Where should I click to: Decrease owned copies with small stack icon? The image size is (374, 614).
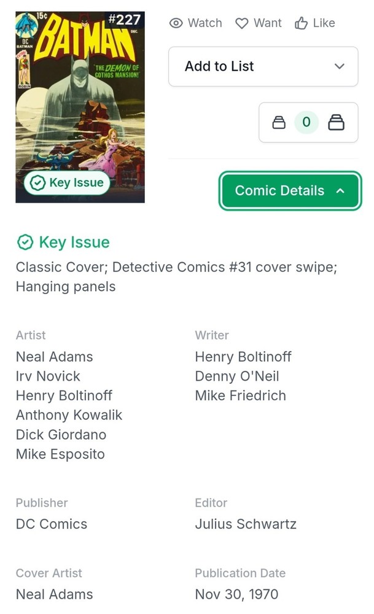[x=279, y=123]
